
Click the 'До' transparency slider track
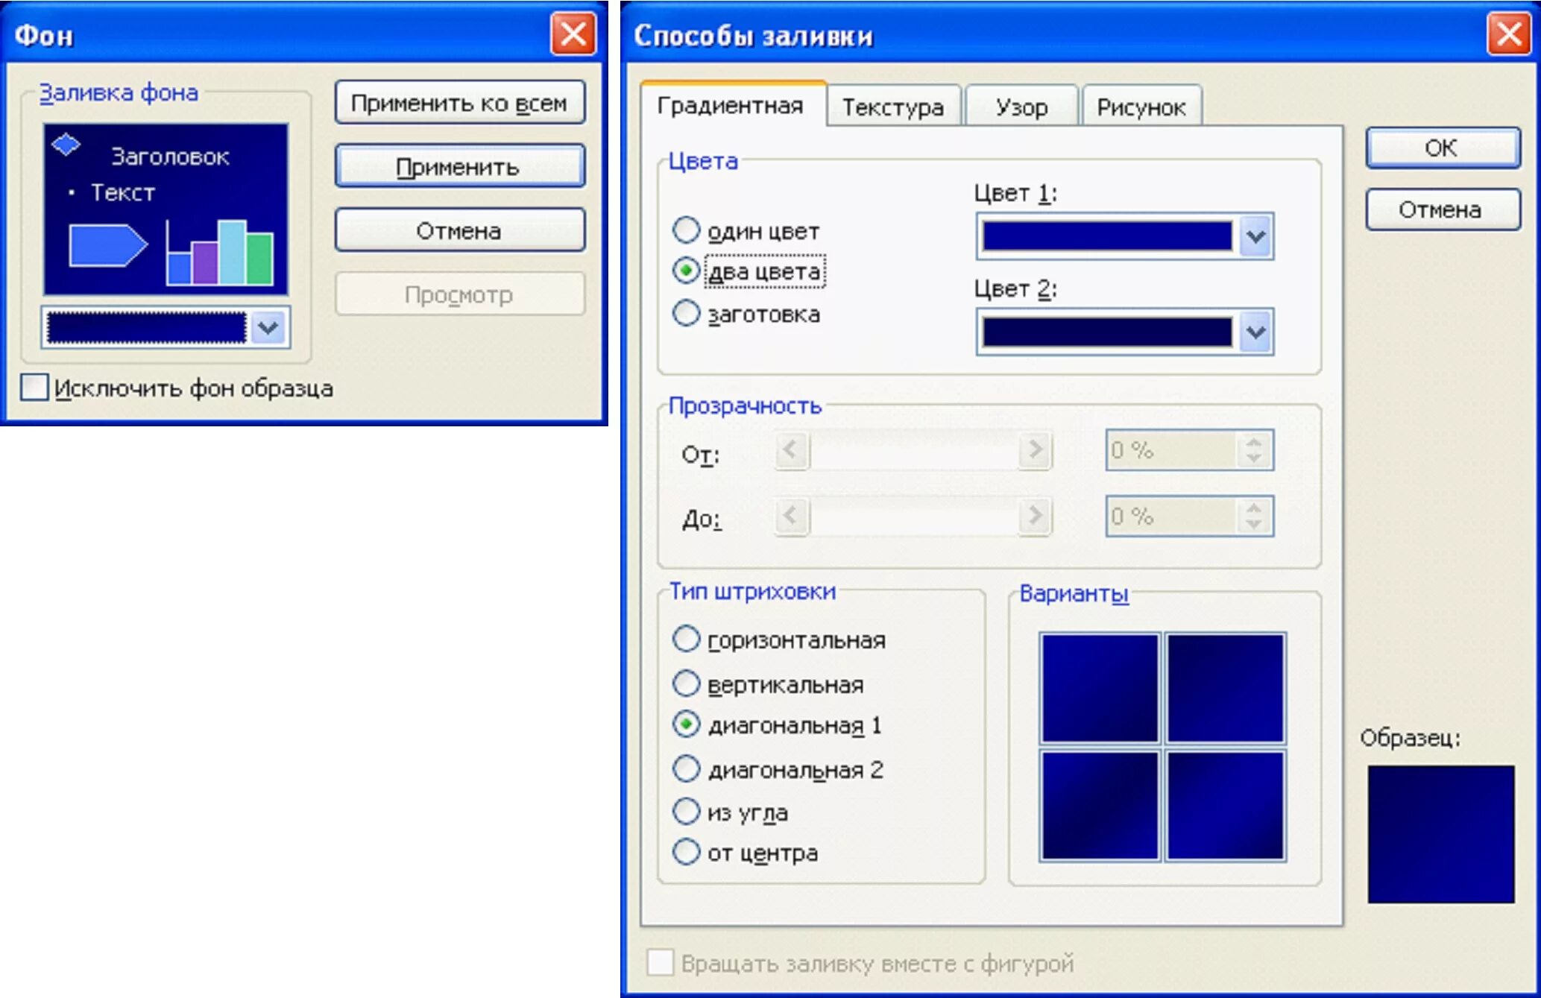[913, 516]
